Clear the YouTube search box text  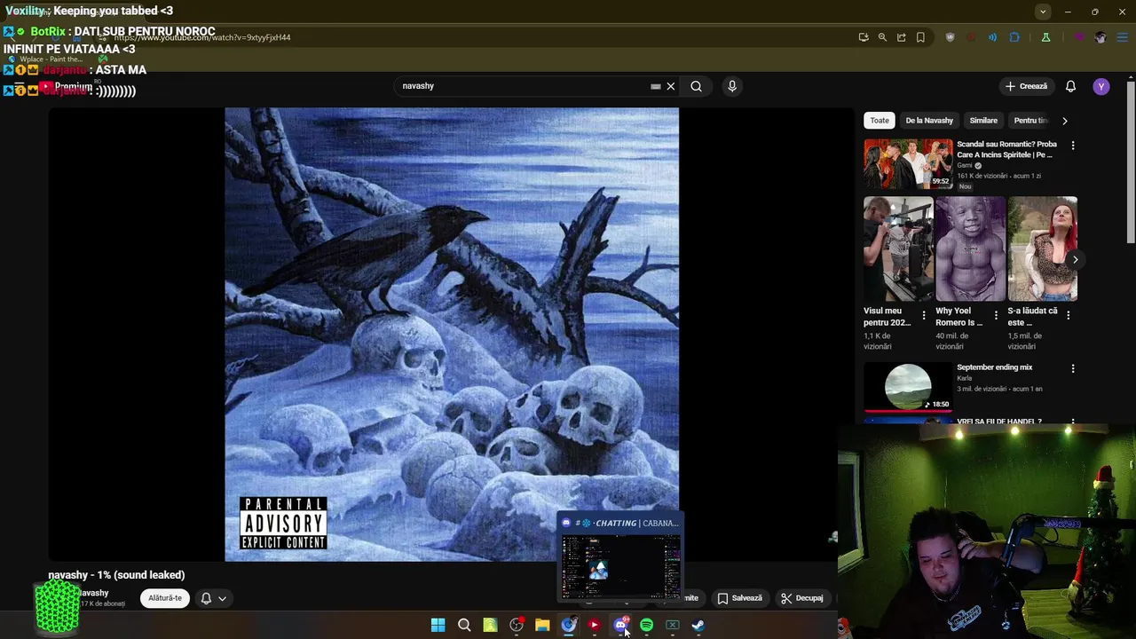coord(671,86)
